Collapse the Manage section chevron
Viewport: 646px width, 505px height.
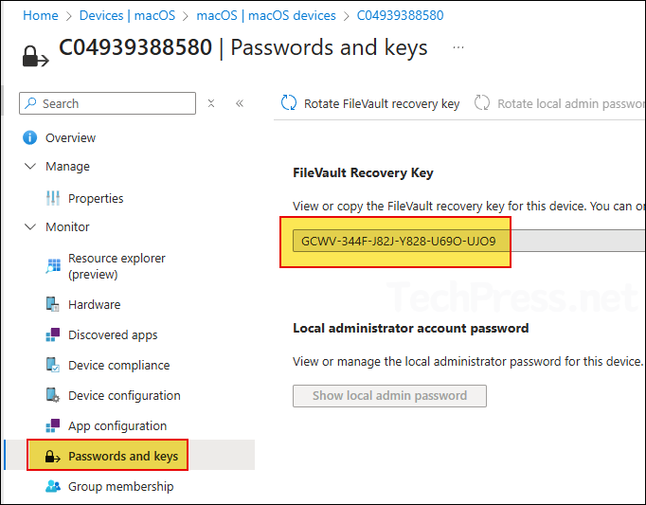29,167
